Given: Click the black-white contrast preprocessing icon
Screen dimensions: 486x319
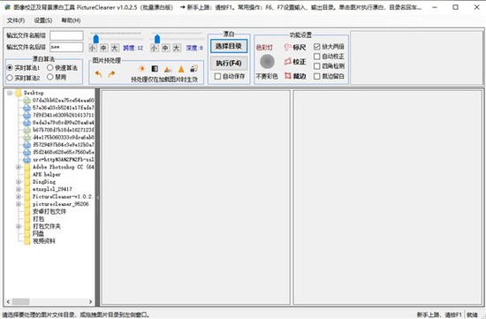Looking at the screenshot, I should coord(155,69).
